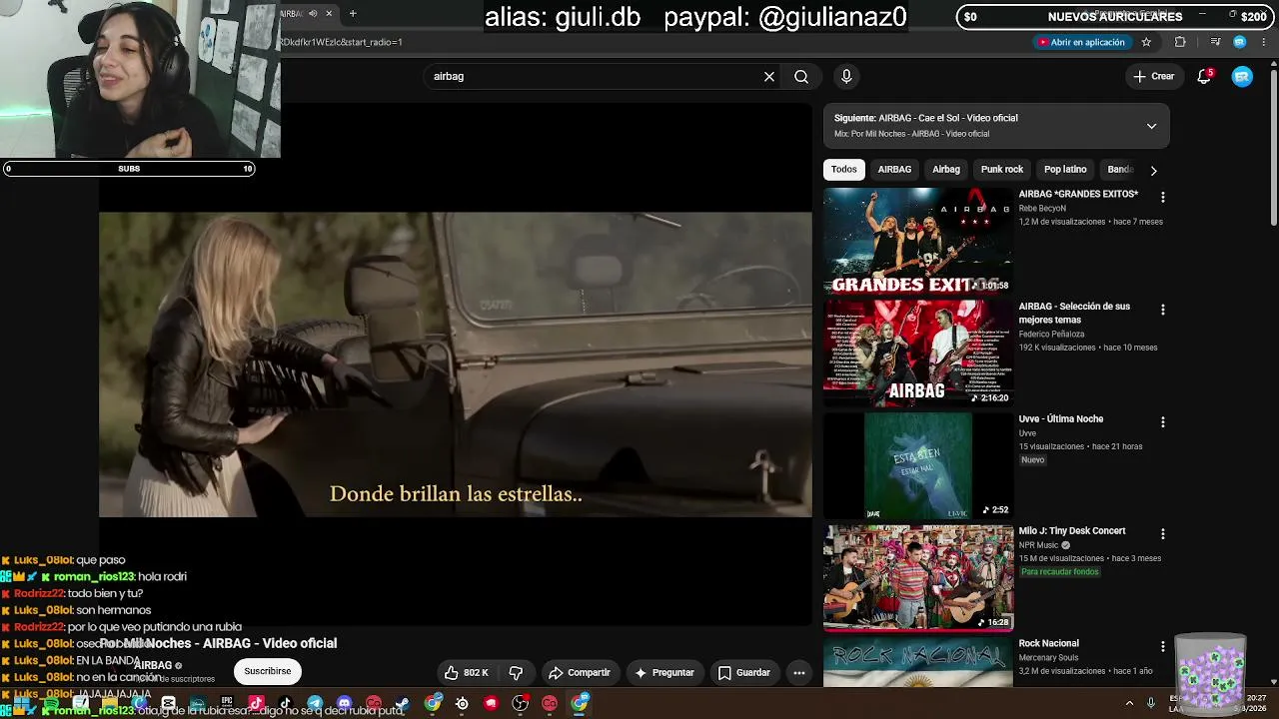
Task: Select the AIRBAG uppercase filter chip
Action: 894,170
